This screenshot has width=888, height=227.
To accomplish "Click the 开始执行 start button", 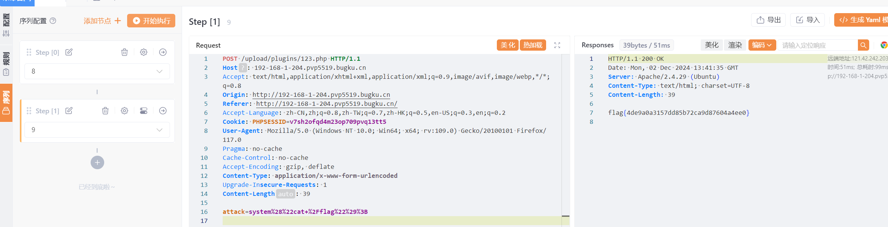I will click(x=151, y=21).
